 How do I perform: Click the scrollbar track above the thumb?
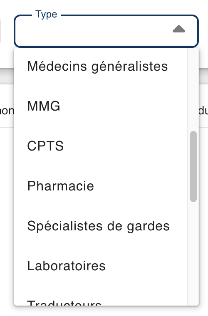coord(193,90)
